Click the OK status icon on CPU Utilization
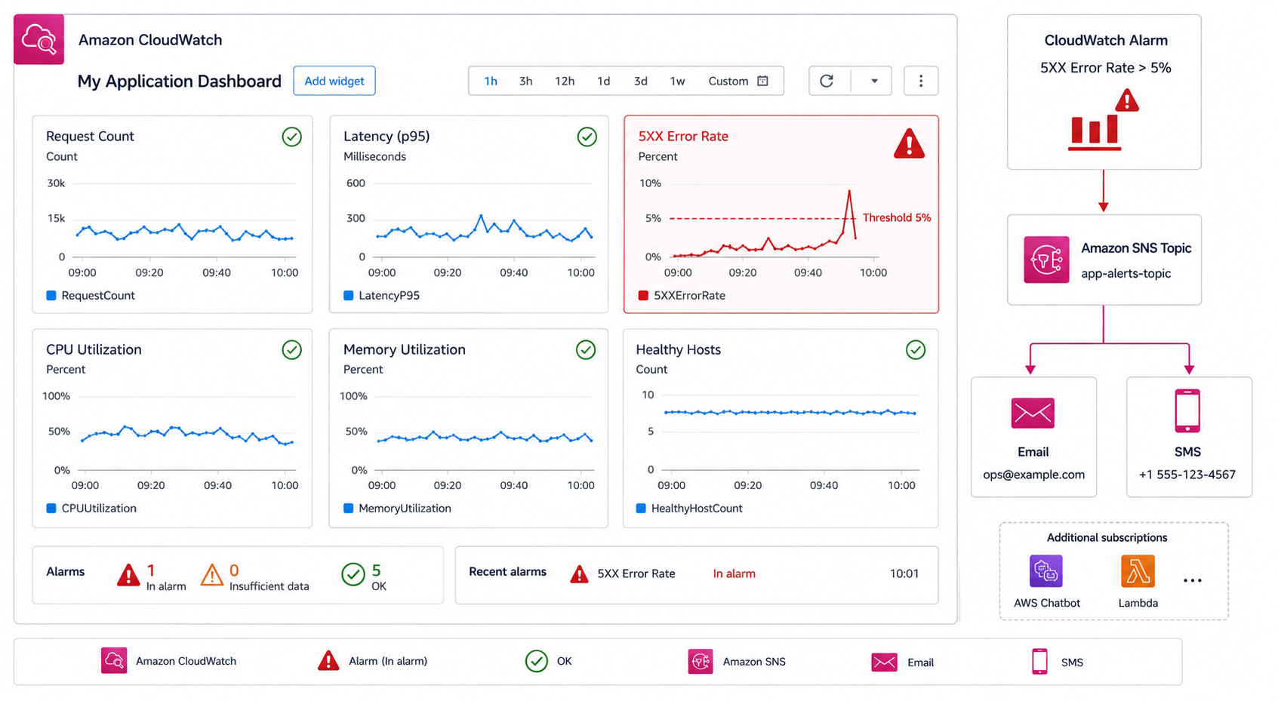 click(x=292, y=349)
